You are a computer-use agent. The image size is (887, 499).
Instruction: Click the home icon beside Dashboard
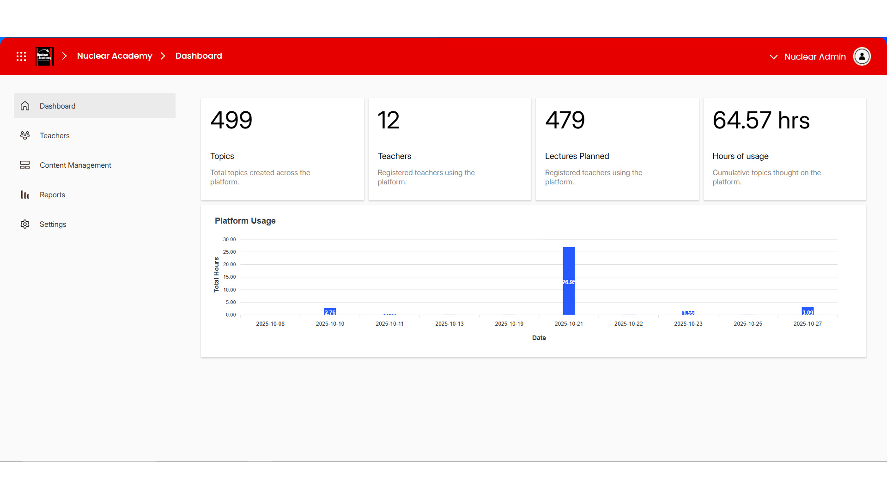[24, 105]
